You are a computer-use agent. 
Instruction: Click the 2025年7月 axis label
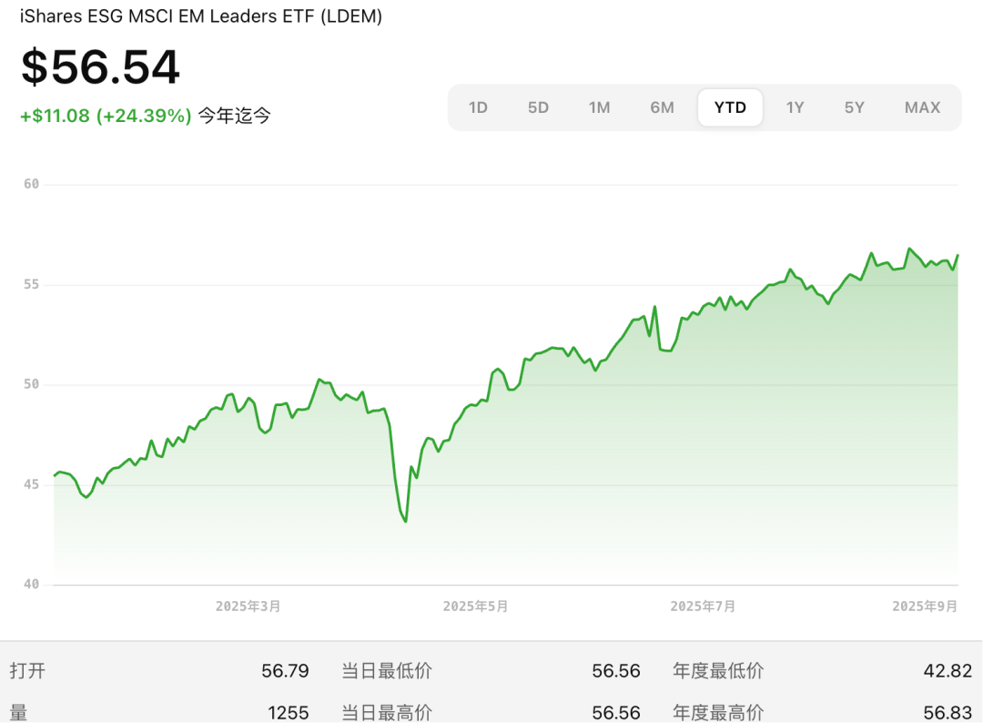pyautogui.click(x=703, y=606)
